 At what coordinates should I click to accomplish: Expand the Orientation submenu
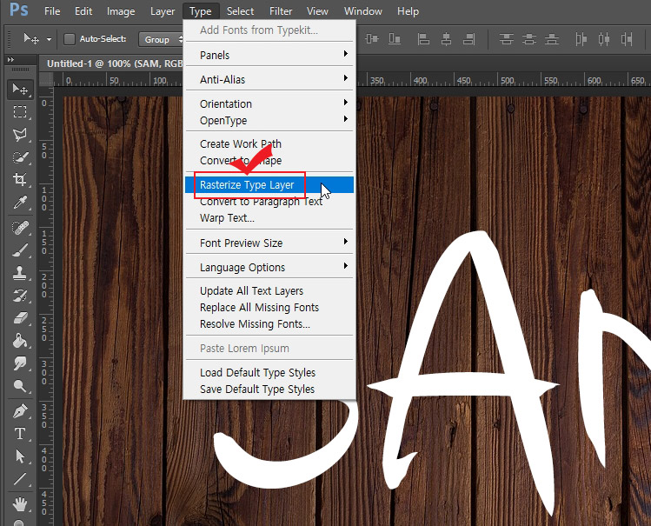[x=269, y=103]
